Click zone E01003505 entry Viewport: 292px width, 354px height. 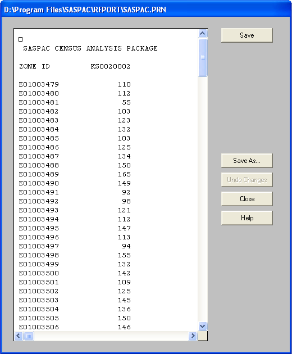click(39, 318)
